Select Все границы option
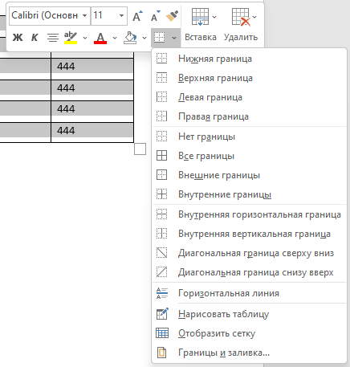350x367 pixels. (249, 156)
